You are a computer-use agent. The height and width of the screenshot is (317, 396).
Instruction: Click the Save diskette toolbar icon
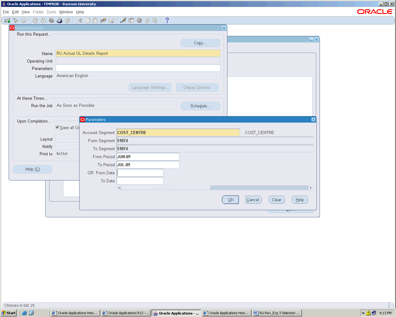(35, 20)
